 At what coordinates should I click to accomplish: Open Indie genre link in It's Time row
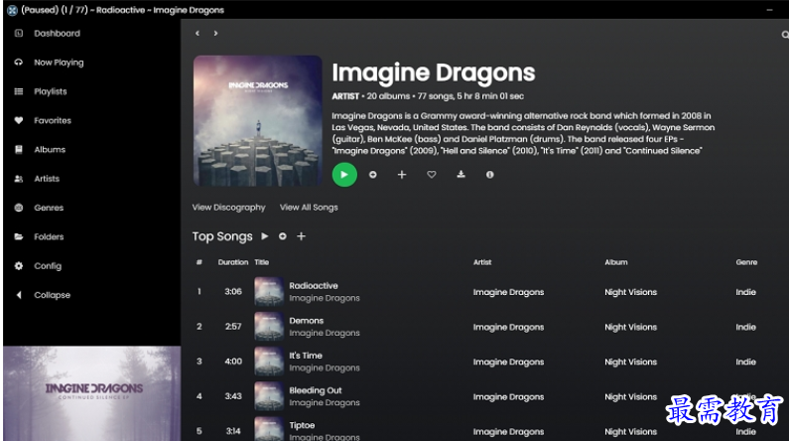pos(745,362)
